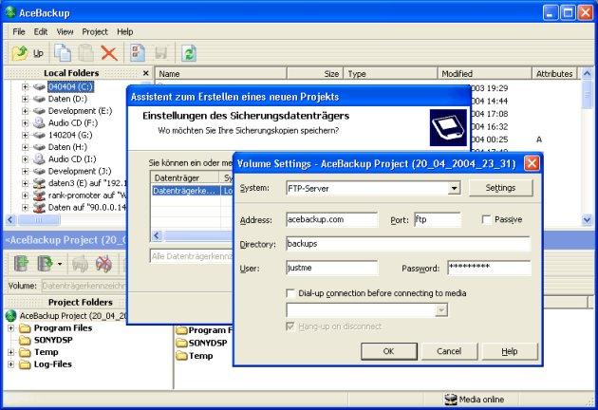
Task: Click the 040404 (C:) hard drive icon
Action: point(39,87)
